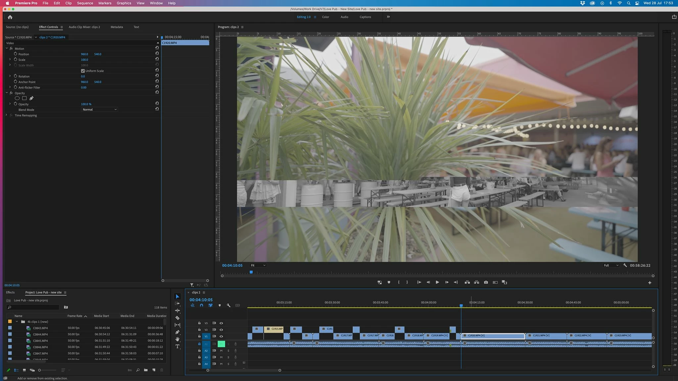Select the Razor tool
The width and height of the screenshot is (678, 381).
point(177,318)
